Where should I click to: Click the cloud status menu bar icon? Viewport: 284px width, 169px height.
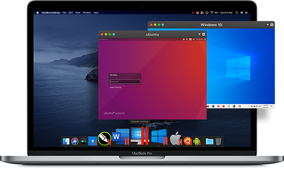point(202,13)
